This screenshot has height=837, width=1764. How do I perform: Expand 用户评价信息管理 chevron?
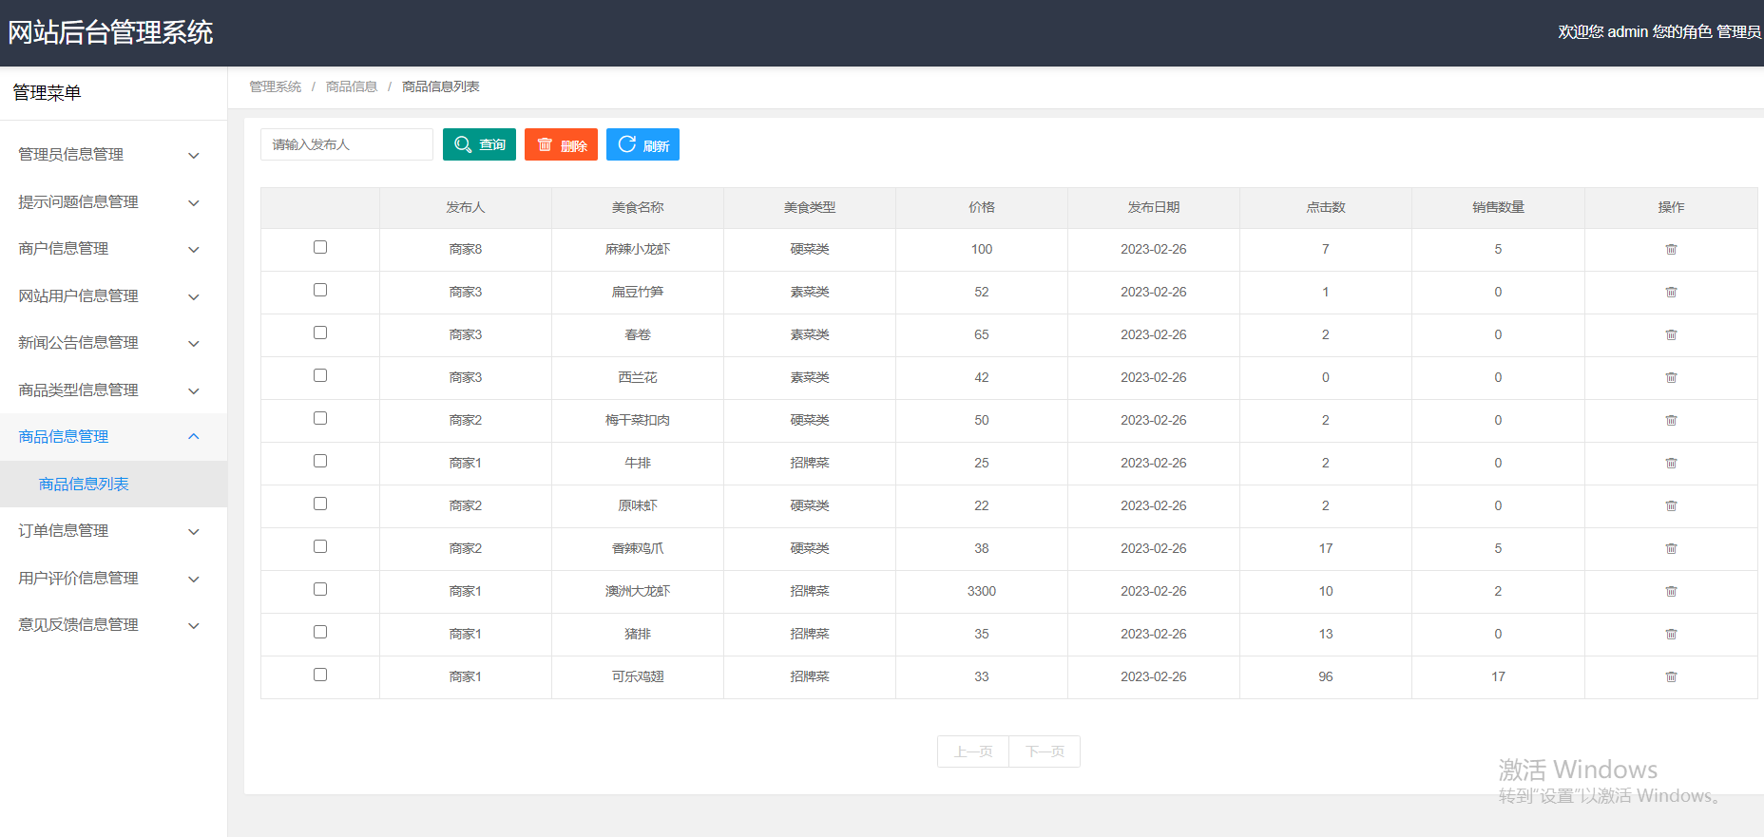[194, 579]
